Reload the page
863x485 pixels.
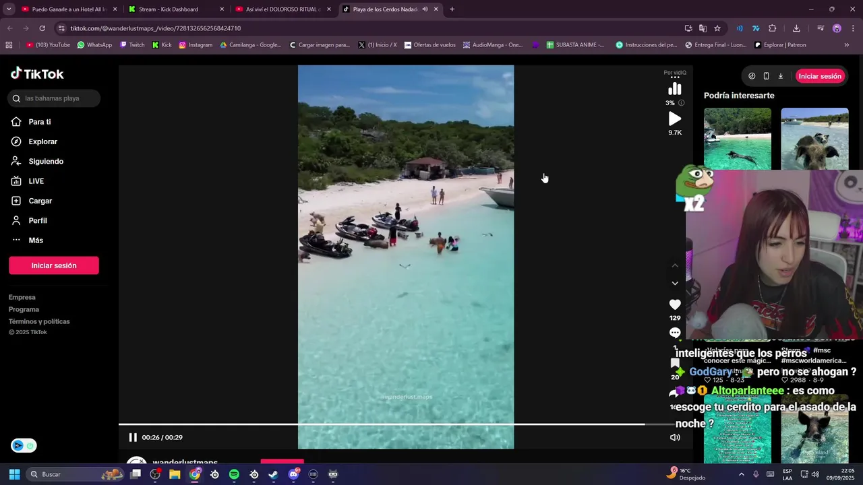tap(42, 28)
